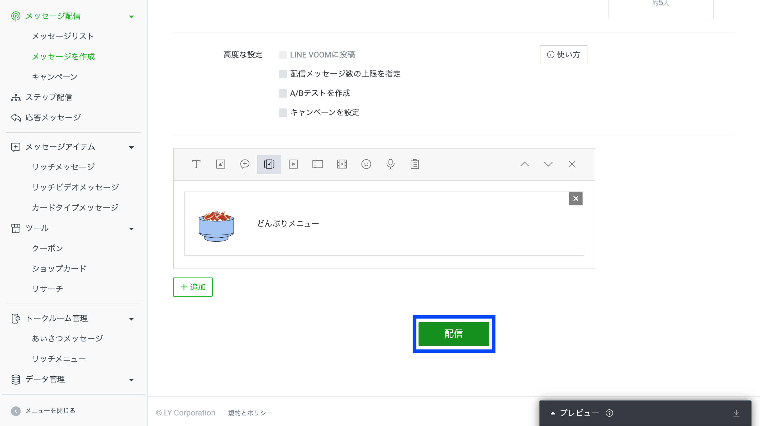This screenshot has width=760, height=426.
Task: Click the ＋追加 button
Action: click(x=193, y=287)
